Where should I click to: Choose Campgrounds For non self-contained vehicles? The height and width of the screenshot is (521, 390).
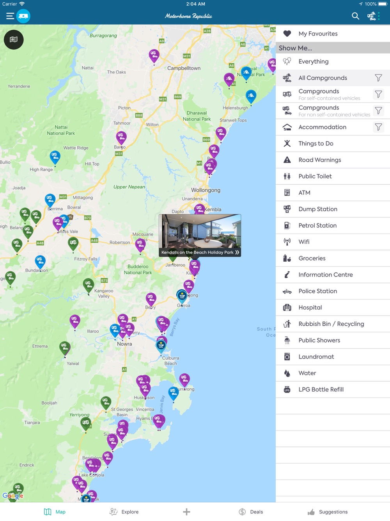(334, 111)
